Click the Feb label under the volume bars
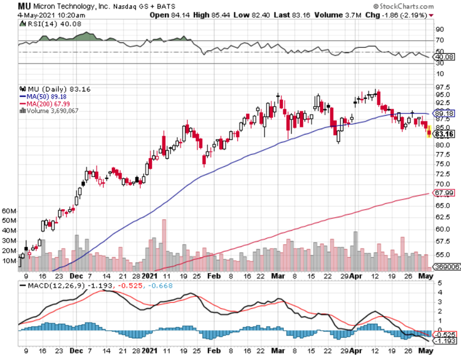Screen dimensions: 461x355 214,276
